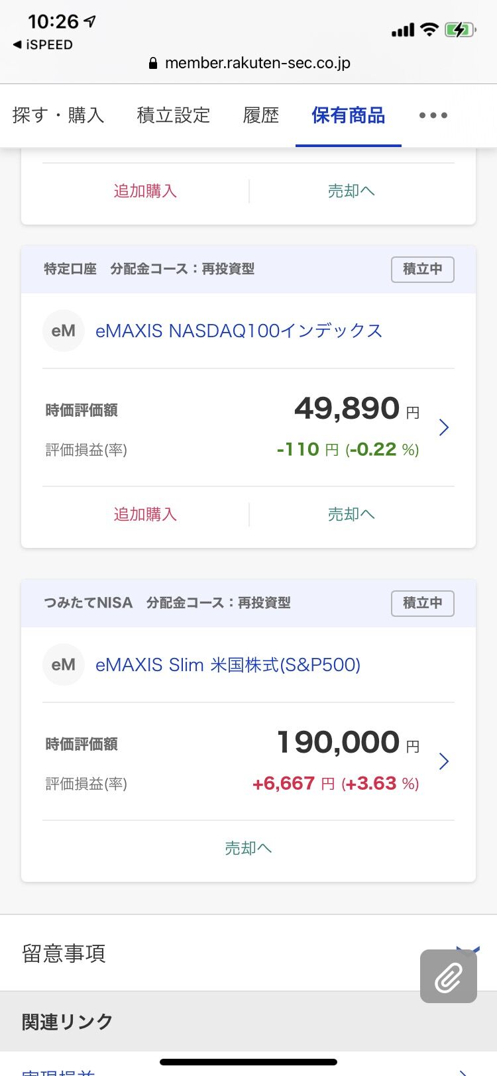This screenshot has width=497, height=1076.
Task: Tap the Wi-Fi status icon
Action: click(x=429, y=30)
